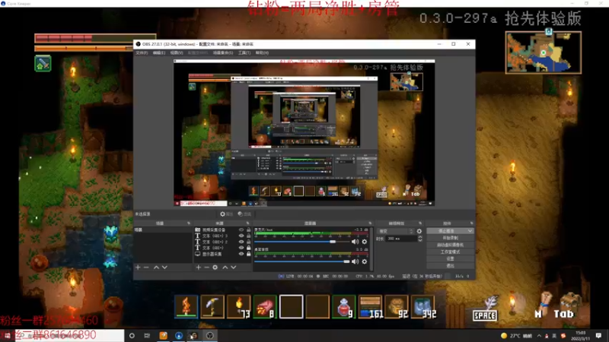Click the source properties button above docks
Screen dimensions: 609x342
226,214
